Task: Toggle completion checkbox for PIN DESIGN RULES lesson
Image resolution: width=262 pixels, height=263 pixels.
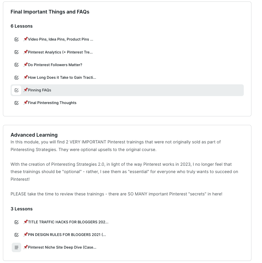Action: (16, 234)
